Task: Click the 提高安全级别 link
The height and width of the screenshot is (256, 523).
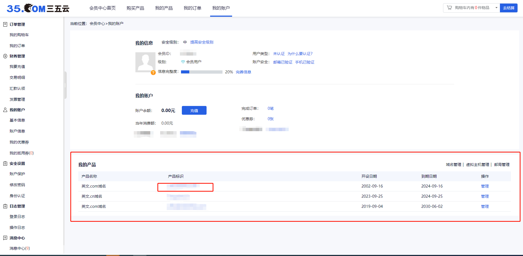Action: point(202,42)
